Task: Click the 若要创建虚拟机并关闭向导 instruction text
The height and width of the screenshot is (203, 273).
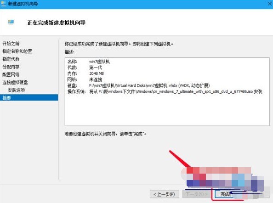Action: [105, 134]
